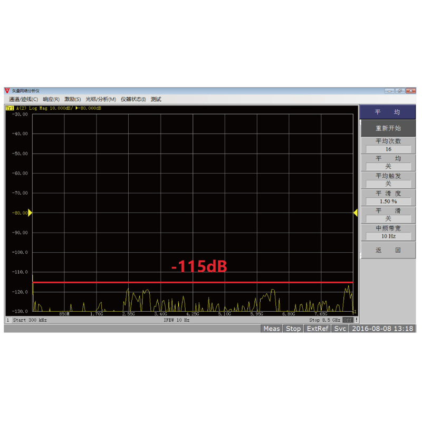Open the 响应(R) response menu

coord(51,99)
